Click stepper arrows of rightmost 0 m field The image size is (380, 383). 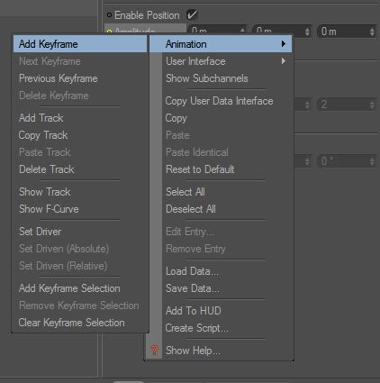[372, 32]
